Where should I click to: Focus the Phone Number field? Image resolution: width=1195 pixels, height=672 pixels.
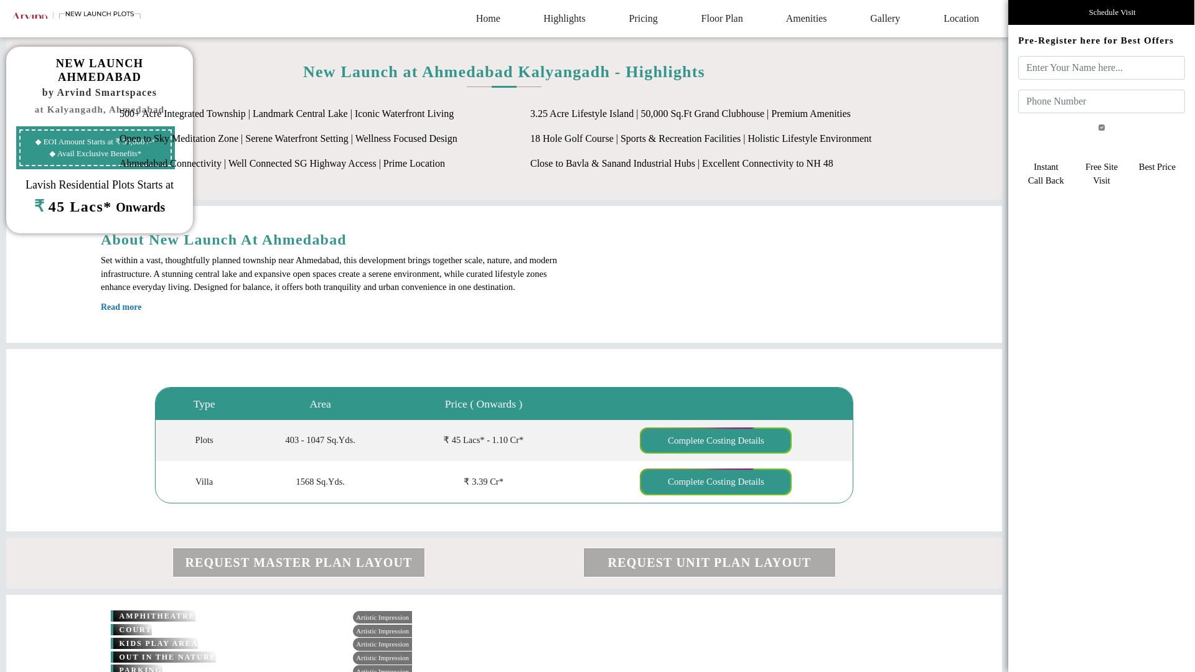pos(1101,101)
